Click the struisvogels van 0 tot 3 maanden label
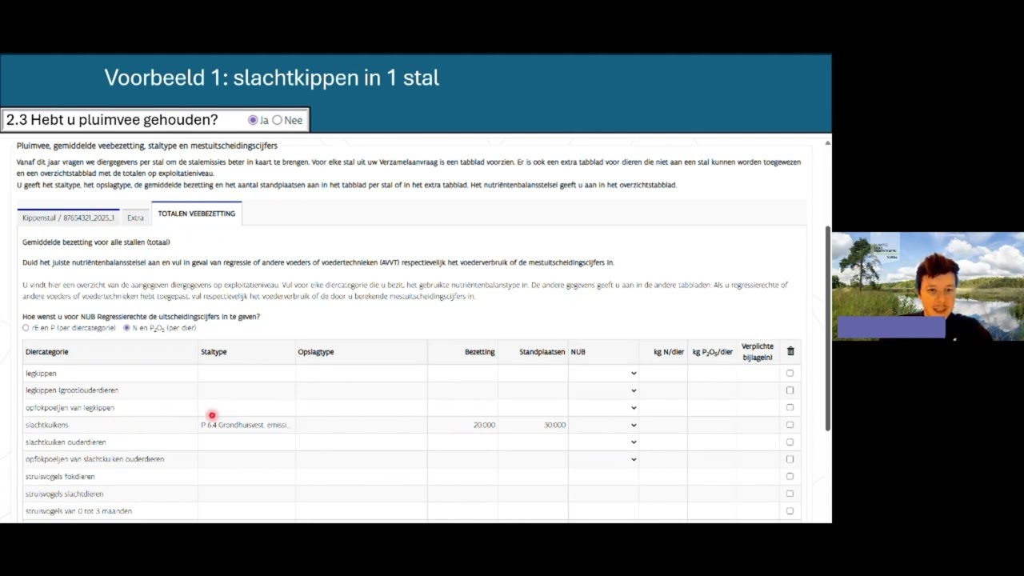1024x576 pixels. (x=78, y=511)
